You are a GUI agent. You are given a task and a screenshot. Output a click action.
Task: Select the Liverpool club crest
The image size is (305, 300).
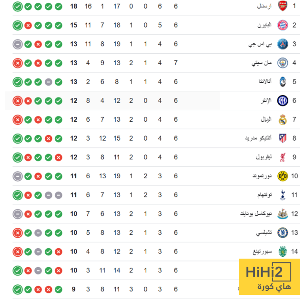click(283, 157)
